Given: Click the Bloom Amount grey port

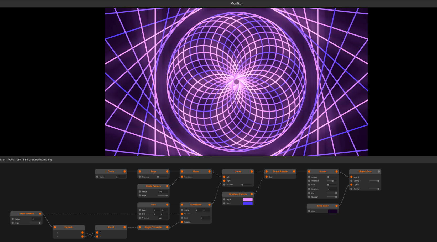Looking at the screenshot, I should pos(309,177).
